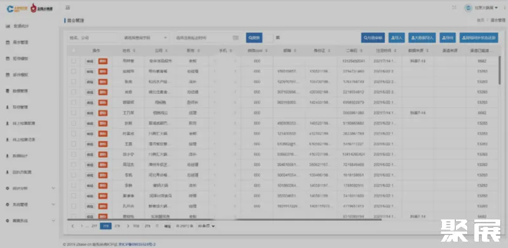This screenshot has height=248, width=508.
Task: Check the checkbox in the first table row
Action: (74, 61)
